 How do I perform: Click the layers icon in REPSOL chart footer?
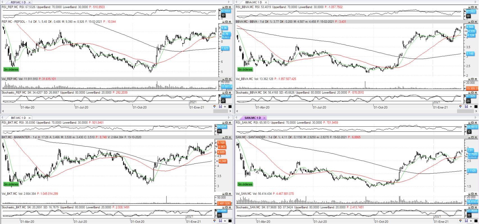pos(215,107)
